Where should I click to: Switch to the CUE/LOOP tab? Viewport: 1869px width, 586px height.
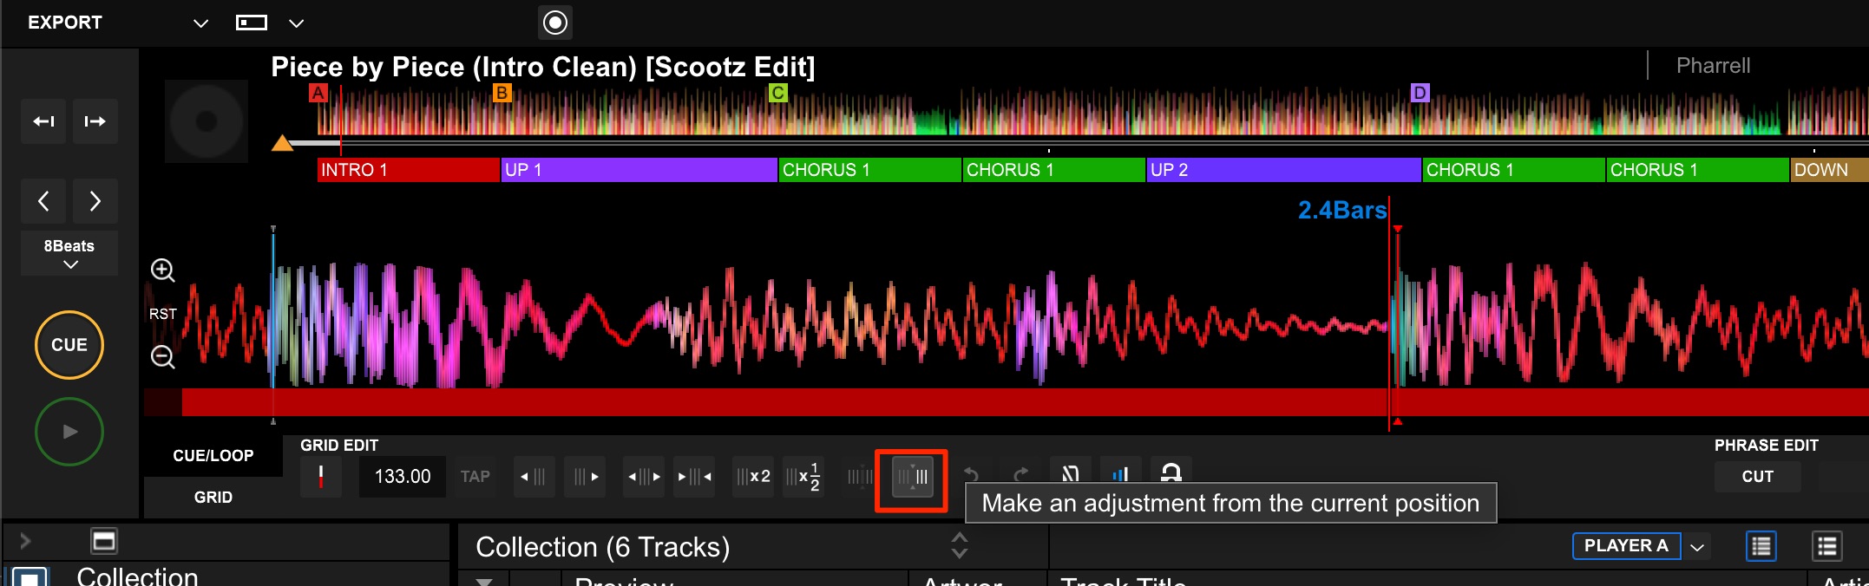(x=213, y=456)
